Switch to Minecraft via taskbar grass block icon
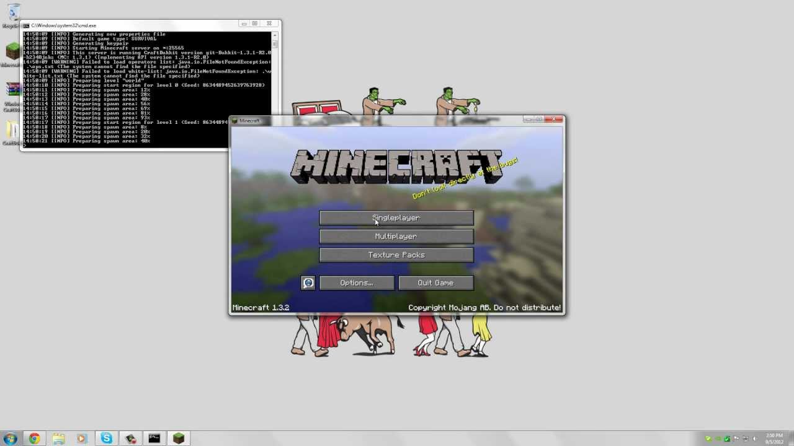The width and height of the screenshot is (794, 446). [x=179, y=439]
